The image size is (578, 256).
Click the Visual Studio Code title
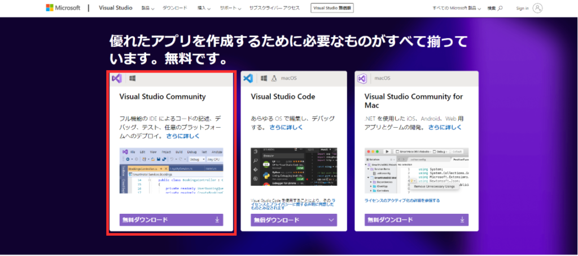(x=283, y=97)
